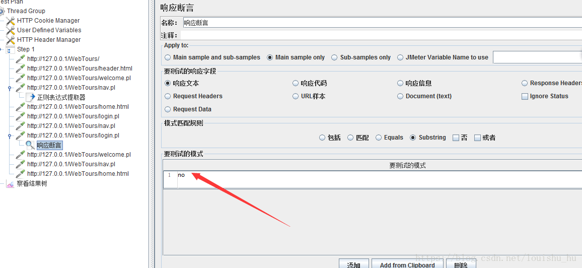
Task: Select 察看结果树 tree item
Action: tap(32, 184)
